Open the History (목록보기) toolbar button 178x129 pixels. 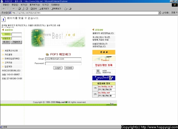click(x=56, y=9)
